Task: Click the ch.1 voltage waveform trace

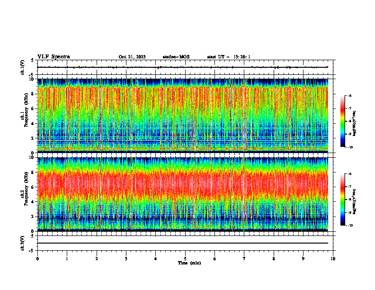Action: 183,67
